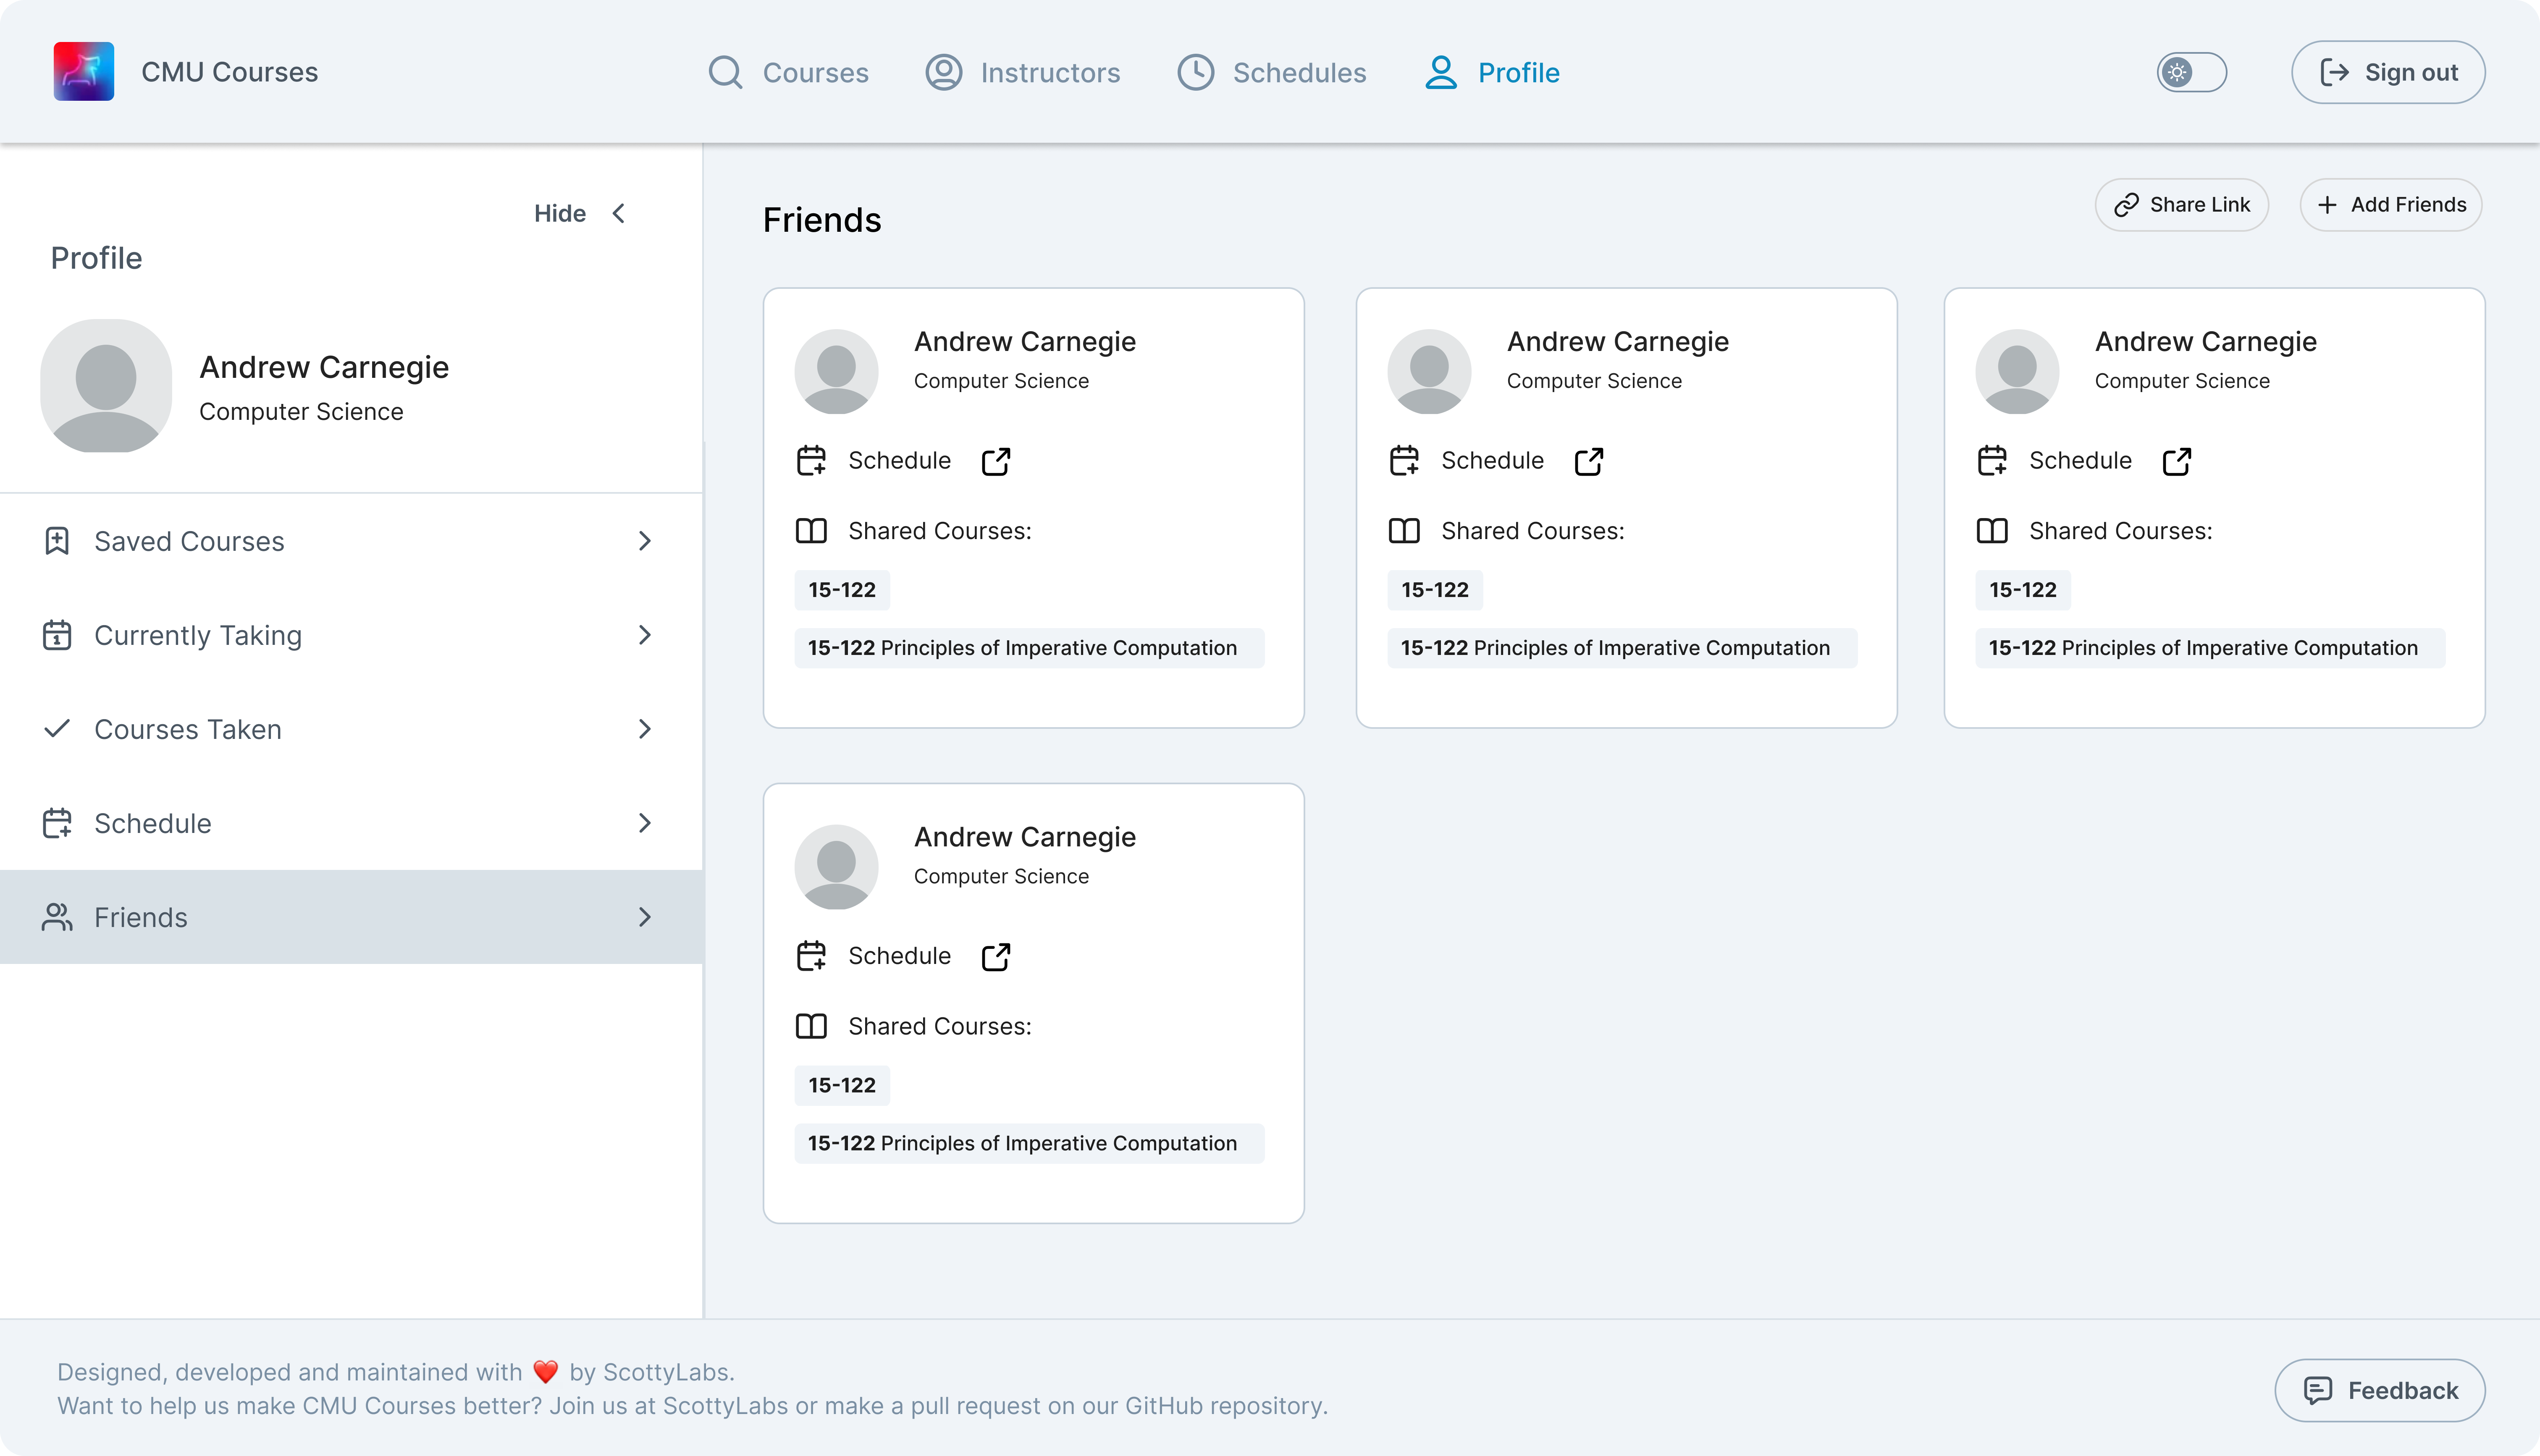Image resolution: width=2540 pixels, height=1456 pixels.
Task: Go to the Courses nav tab
Action: tap(789, 72)
